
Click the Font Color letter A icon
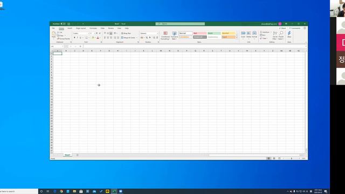click(98, 38)
